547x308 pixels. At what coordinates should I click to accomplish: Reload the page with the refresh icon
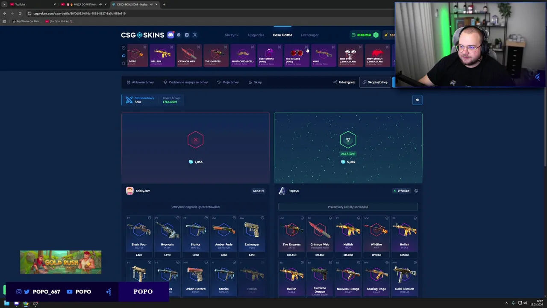click(20, 13)
